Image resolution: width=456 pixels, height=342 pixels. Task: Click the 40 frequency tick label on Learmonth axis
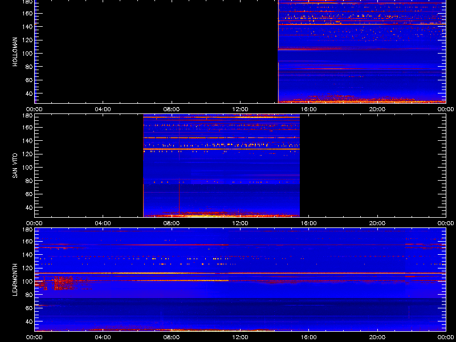[30, 321]
